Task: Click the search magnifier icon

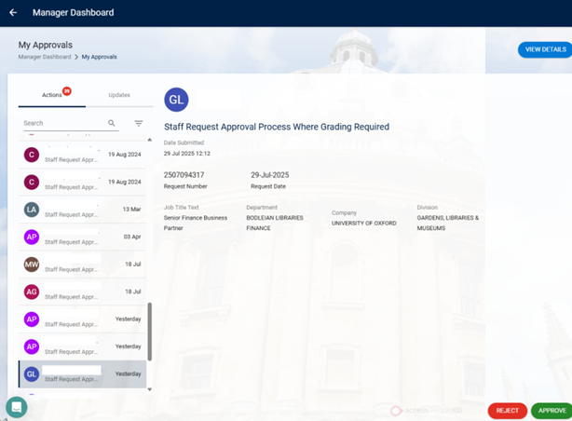Action: pos(112,123)
